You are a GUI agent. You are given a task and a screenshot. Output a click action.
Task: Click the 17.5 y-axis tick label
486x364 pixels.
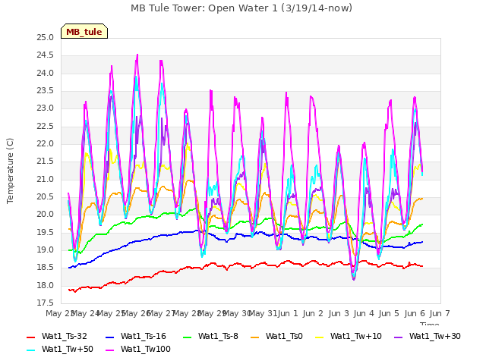[46, 303]
